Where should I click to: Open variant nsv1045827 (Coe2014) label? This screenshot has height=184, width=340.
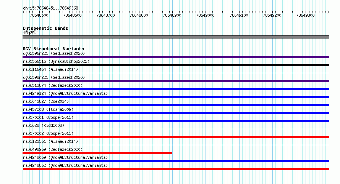(x=46, y=101)
